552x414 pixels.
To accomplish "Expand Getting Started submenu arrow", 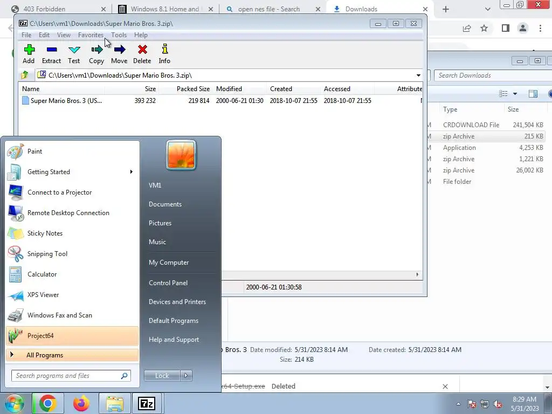I will (132, 172).
